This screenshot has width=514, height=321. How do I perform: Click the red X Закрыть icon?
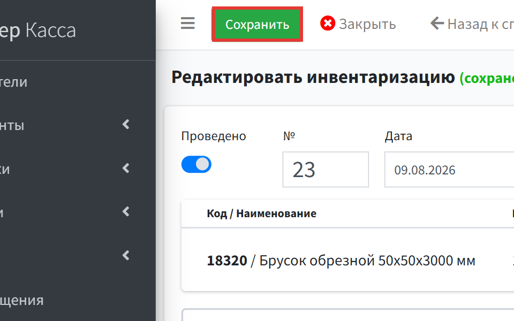point(328,24)
